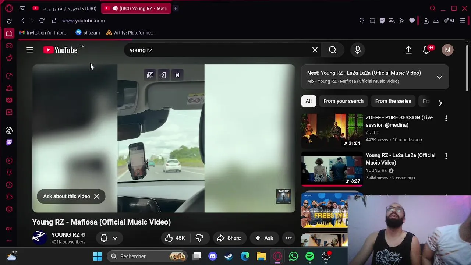The image size is (471, 265).
Task: Open the browser downloads icon
Action: (436, 21)
